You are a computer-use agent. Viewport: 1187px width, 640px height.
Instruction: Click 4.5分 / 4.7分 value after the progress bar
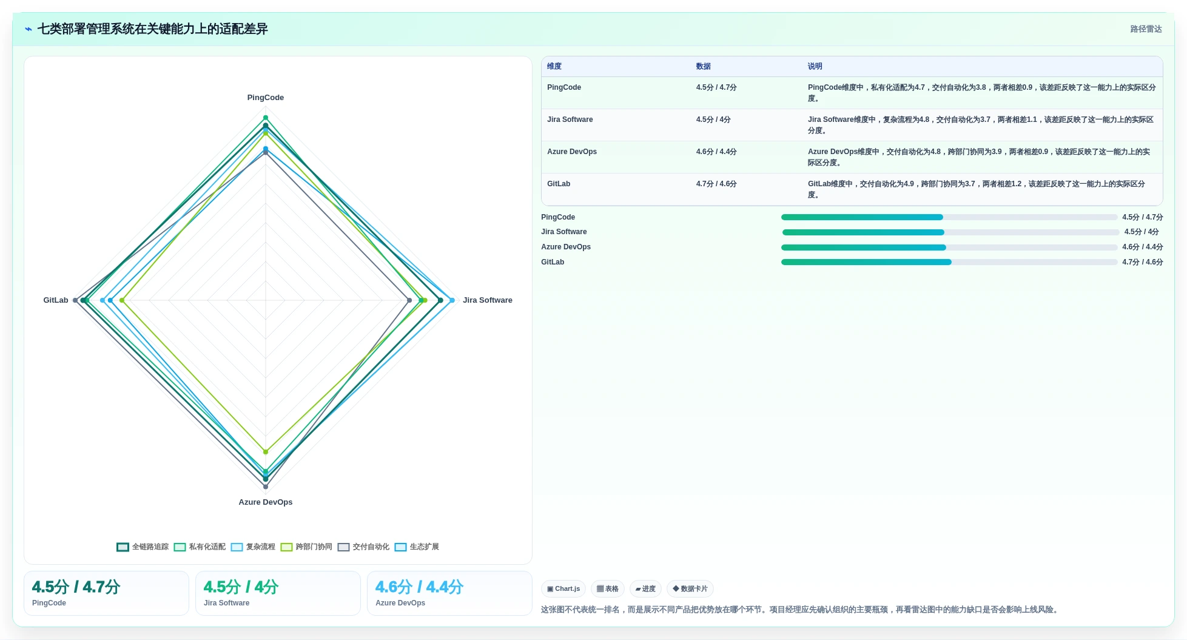[1143, 217]
